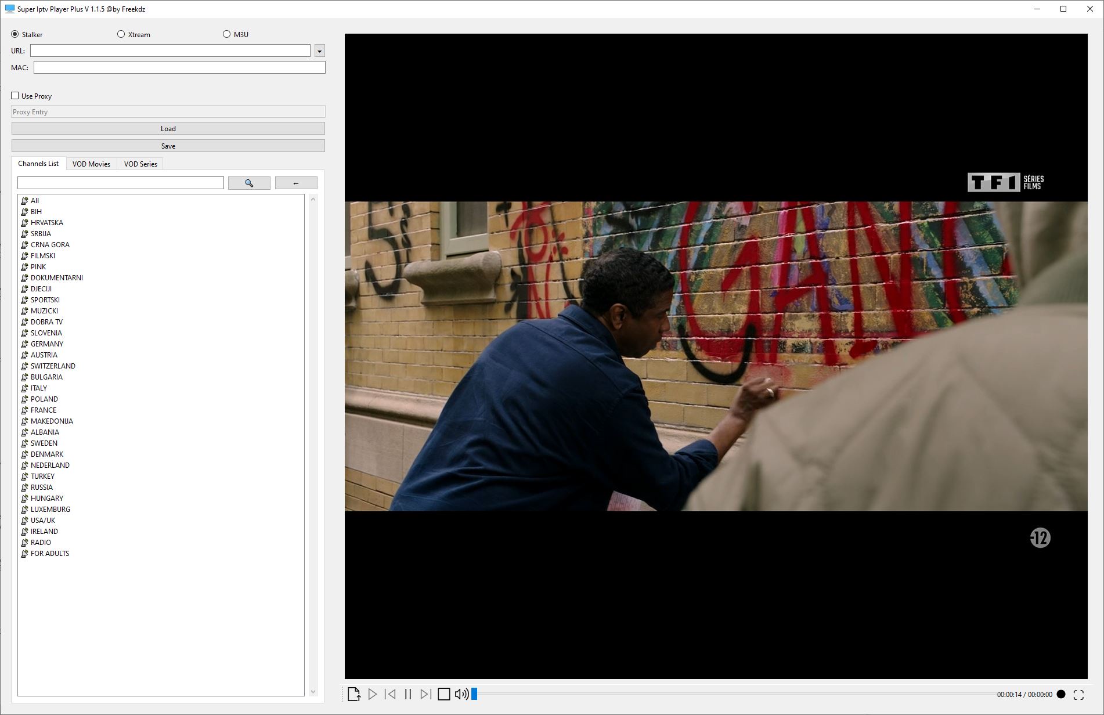The image size is (1104, 715).
Task: Switch to the Channels List tab
Action: pyautogui.click(x=38, y=164)
